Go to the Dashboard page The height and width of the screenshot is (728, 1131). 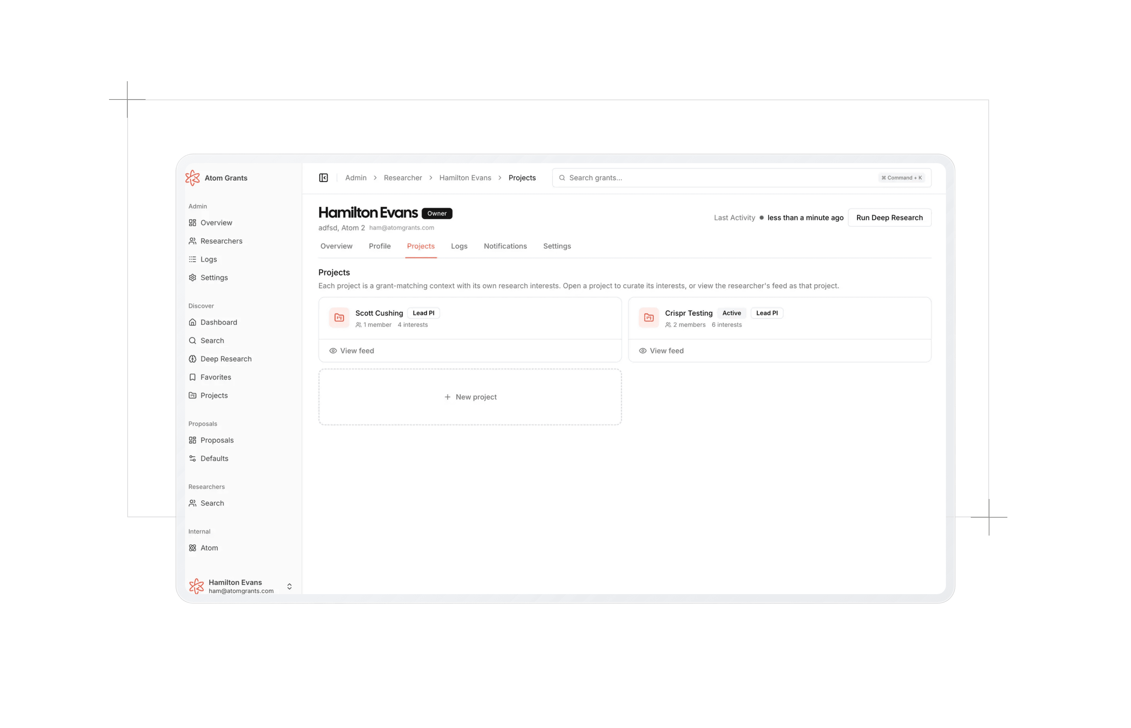213,322
